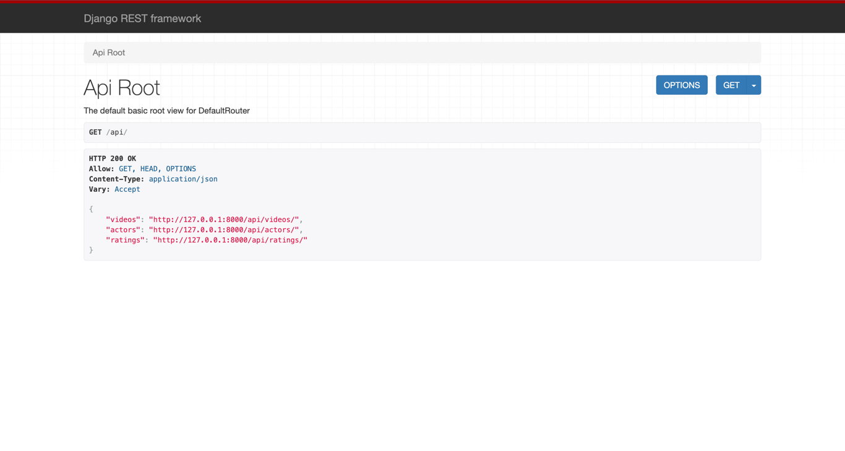Image resolution: width=845 pixels, height=451 pixels.
Task: Click the "ratings" JSON key
Action: (126, 240)
